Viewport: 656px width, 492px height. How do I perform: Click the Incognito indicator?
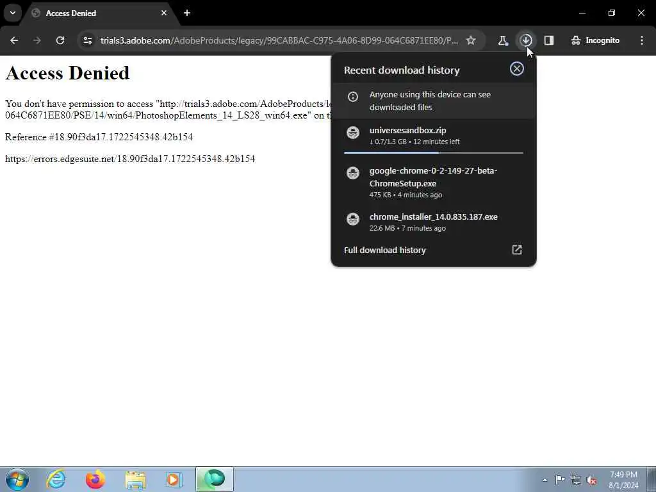pos(595,40)
